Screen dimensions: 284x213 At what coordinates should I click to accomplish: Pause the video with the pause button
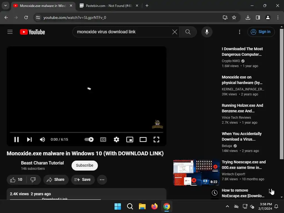click(16, 140)
